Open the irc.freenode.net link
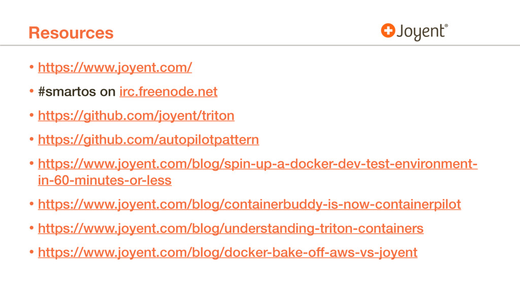Screen dimensions: 520x292 [x=168, y=92]
